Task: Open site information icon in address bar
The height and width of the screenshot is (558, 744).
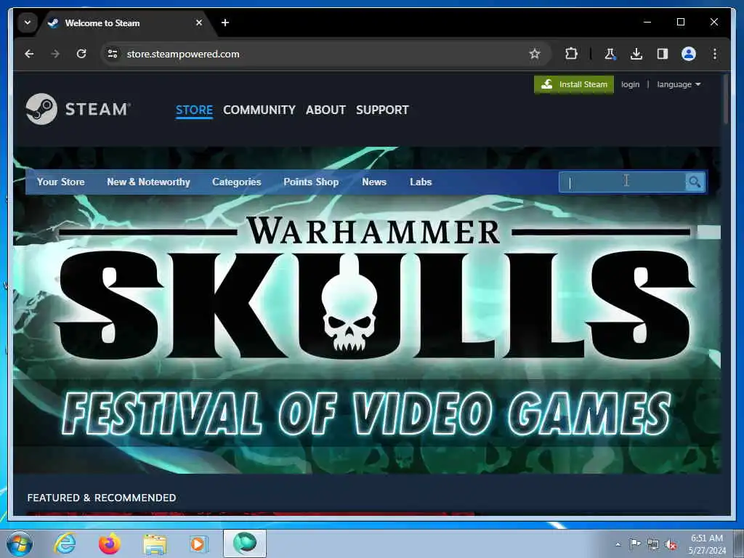Action: [x=113, y=54]
